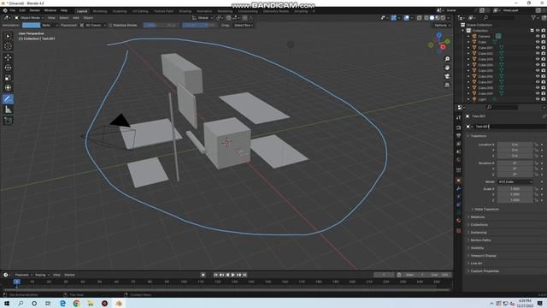Select the Select Box tool in left toolbar

[8, 36]
